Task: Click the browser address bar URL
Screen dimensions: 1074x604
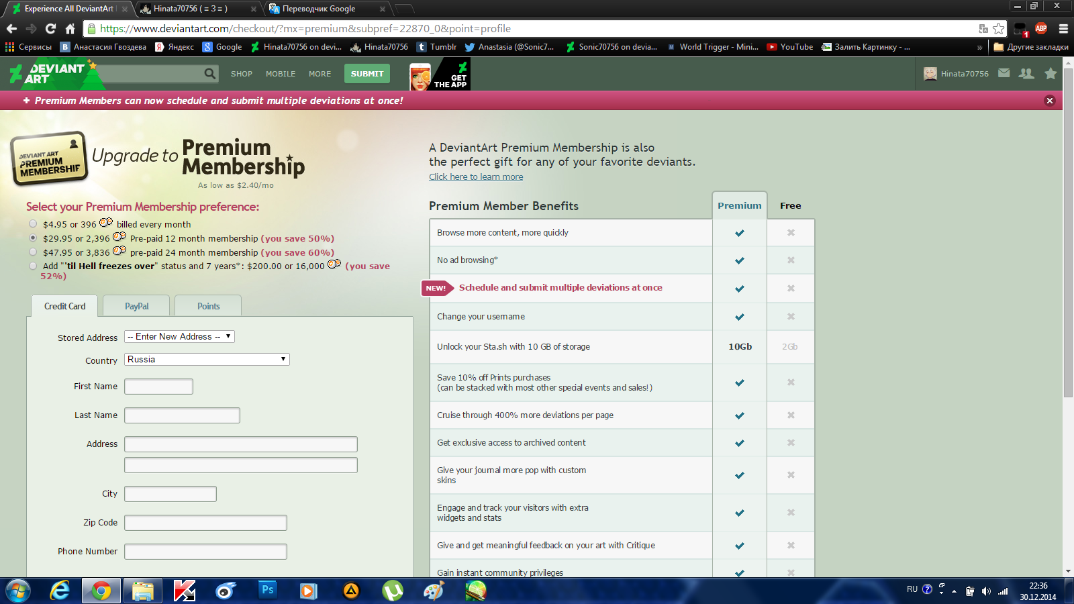Action: (305, 29)
